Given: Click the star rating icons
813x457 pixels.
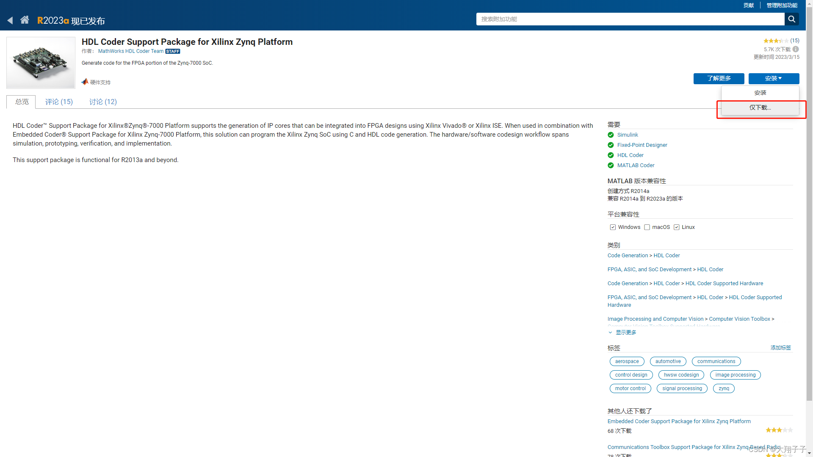Looking at the screenshot, I should pos(776,41).
